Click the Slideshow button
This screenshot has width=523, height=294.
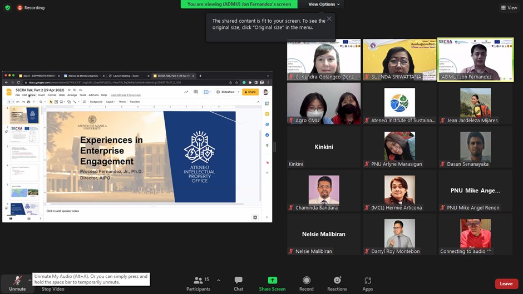(x=225, y=92)
